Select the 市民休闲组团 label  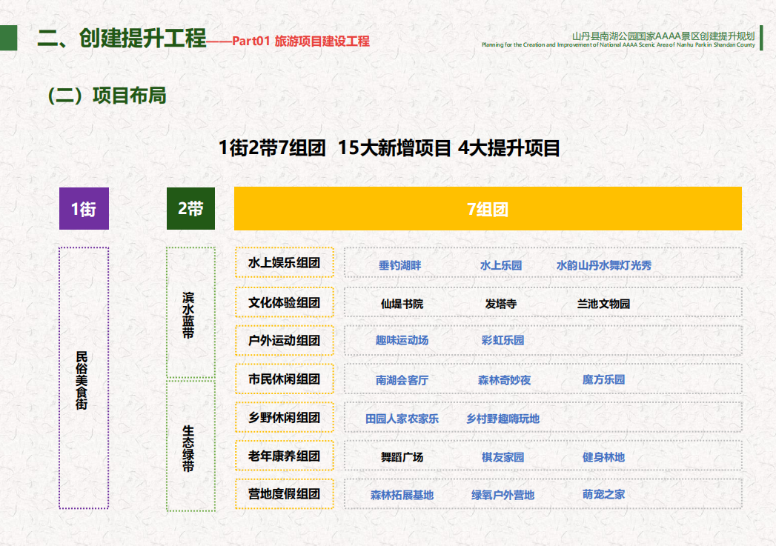tap(284, 379)
